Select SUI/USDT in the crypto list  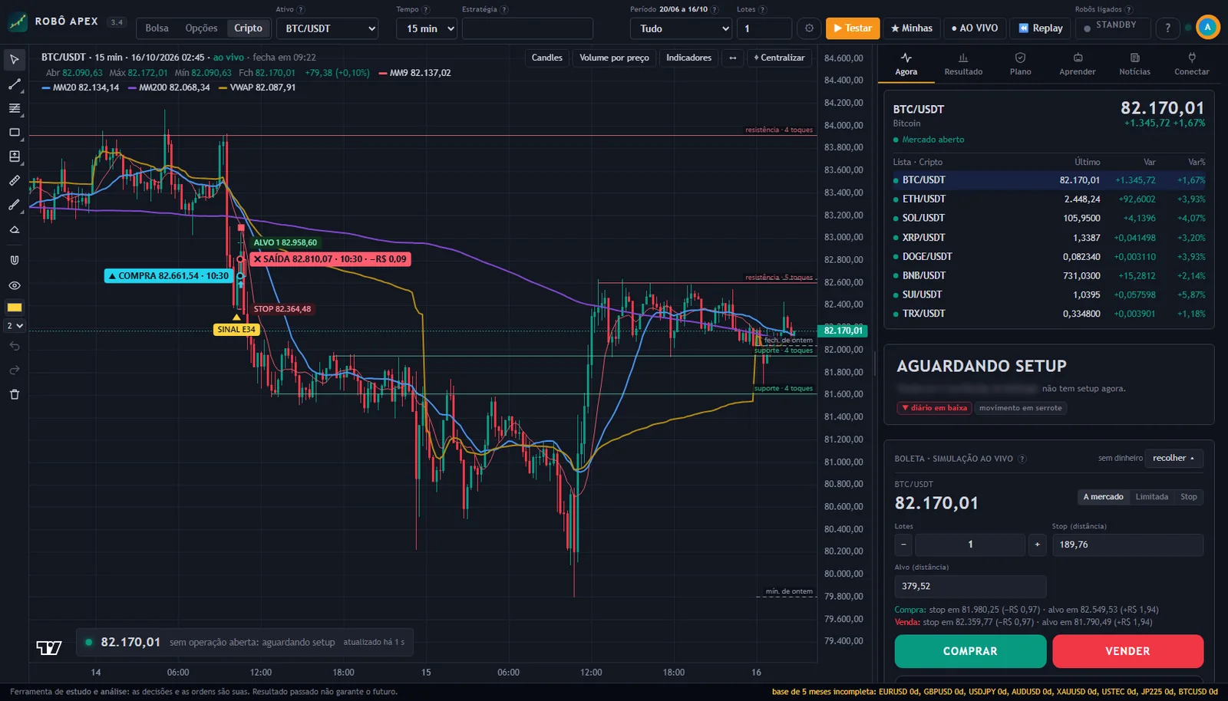[1049, 295]
